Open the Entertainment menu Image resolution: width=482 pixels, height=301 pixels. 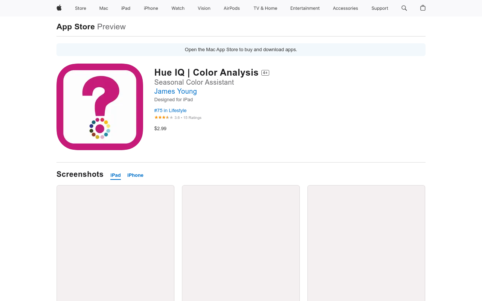click(x=305, y=8)
